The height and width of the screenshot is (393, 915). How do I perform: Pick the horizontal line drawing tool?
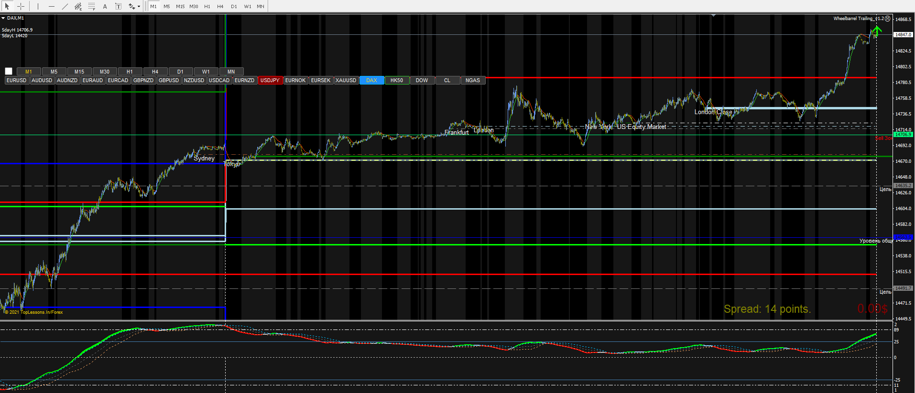click(x=52, y=6)
